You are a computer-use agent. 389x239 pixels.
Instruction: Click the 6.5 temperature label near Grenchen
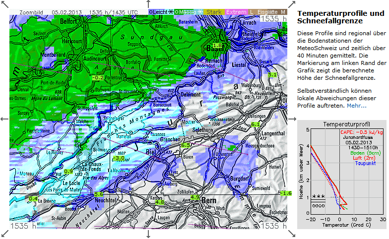coord(186,145)
